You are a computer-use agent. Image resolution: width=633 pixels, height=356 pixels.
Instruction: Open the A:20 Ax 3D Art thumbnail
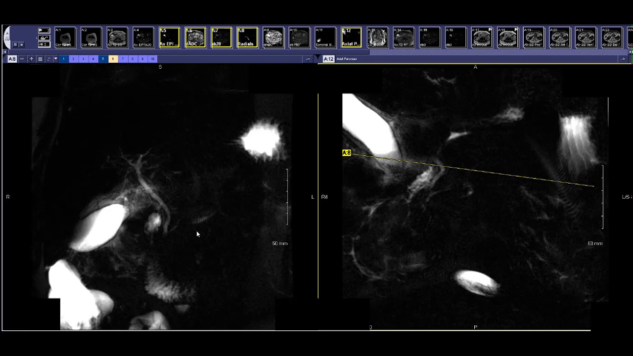[560, 38]
